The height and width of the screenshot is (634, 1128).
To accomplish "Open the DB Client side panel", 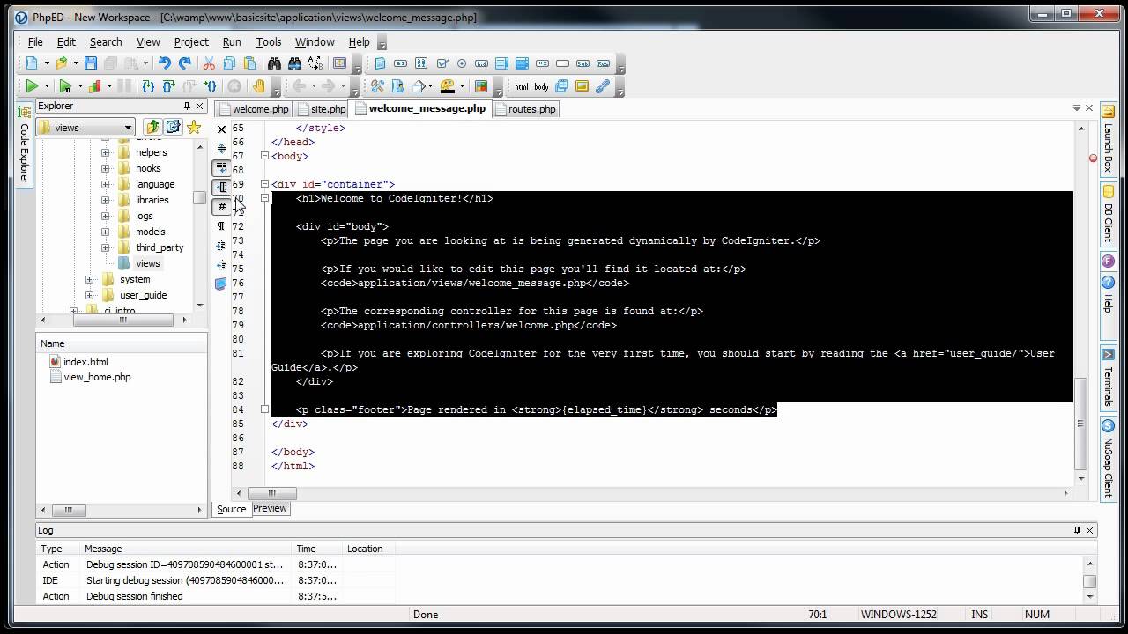I will pyautogui.click(x=1108, y=216).
